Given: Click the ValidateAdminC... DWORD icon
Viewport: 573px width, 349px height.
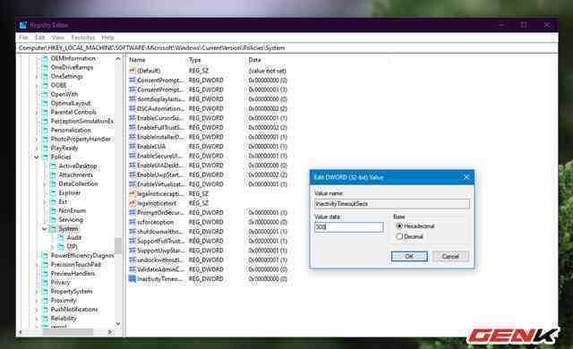Looking at the screenshot, I should point(133,269).
